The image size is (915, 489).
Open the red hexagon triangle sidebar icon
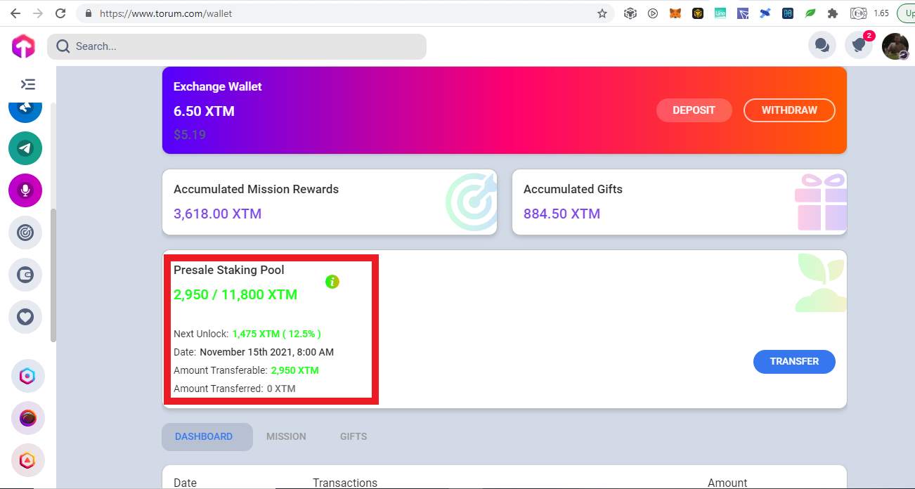coord(27,460)
